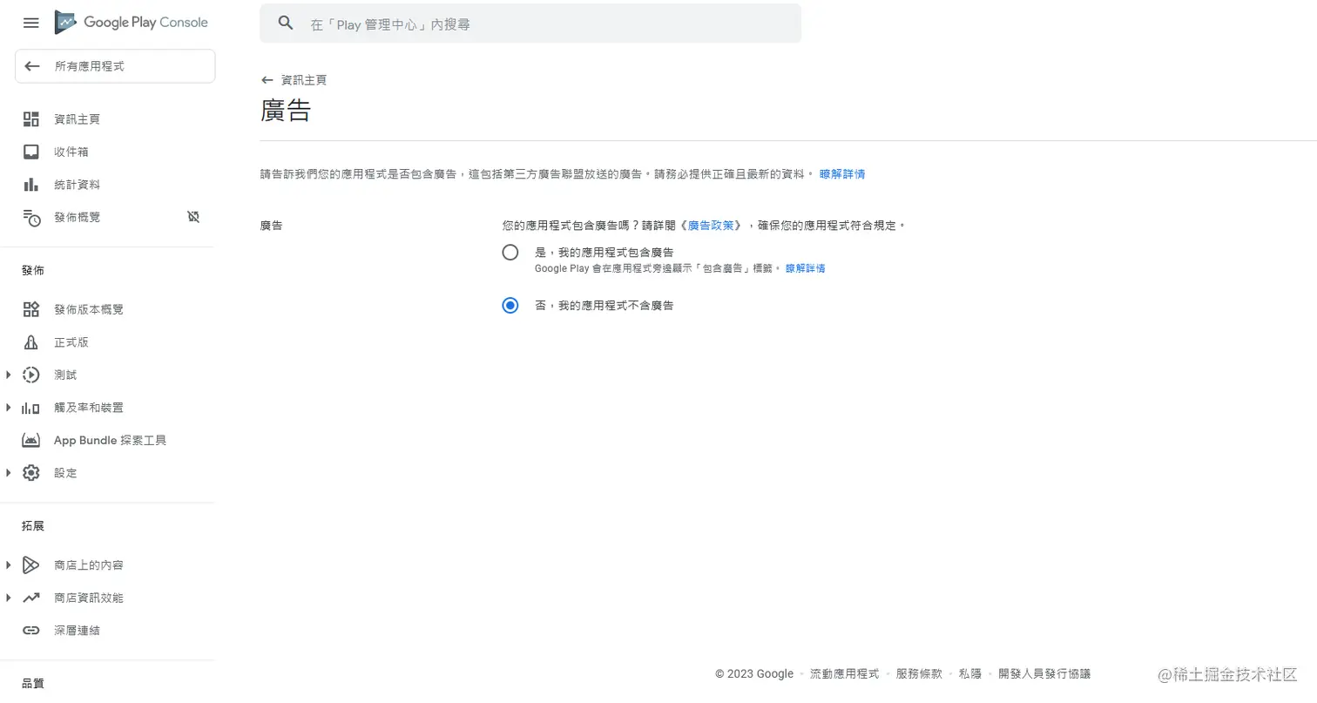Open App Bundle 探索工具 from sidebar icon
Viewport: 1317px width, 703px height.
click(31, 440)
